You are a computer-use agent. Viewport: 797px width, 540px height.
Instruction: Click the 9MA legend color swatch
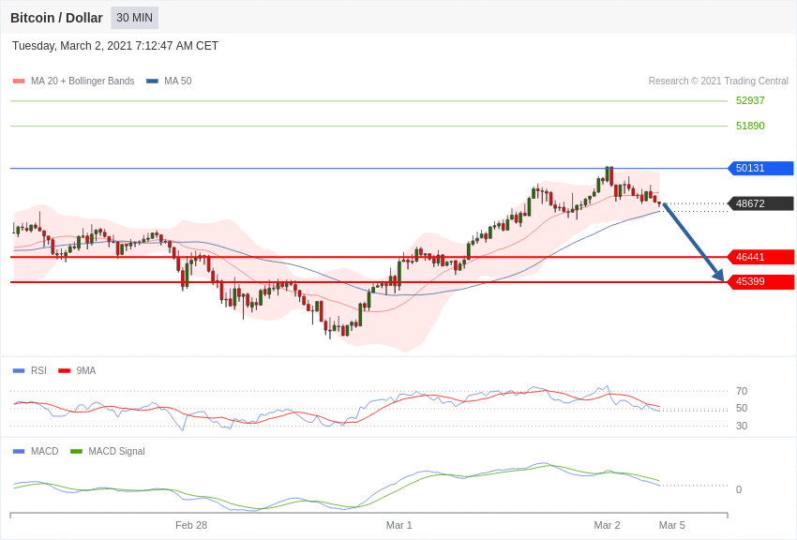click(x=65, y=371)
